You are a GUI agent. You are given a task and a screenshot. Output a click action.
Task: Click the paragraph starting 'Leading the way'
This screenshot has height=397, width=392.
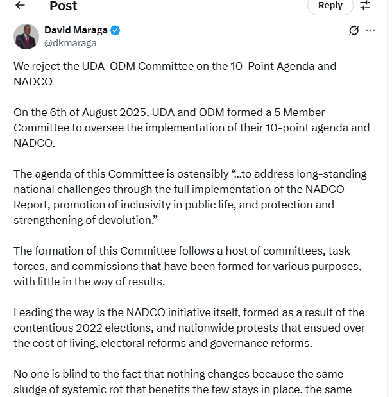pyautogui.click(x=189, y=328)
